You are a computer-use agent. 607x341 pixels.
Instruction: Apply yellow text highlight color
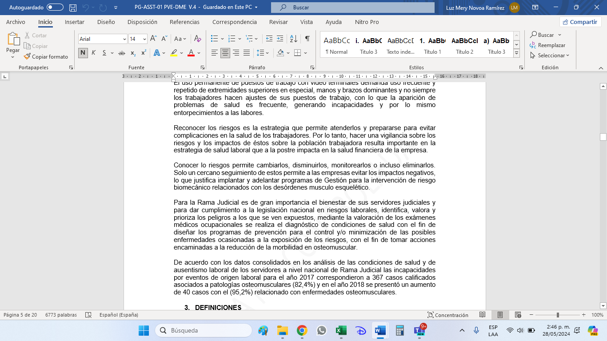[174, 53]
